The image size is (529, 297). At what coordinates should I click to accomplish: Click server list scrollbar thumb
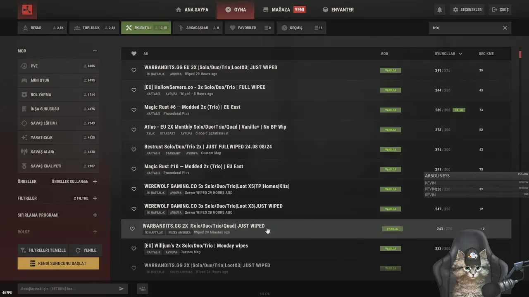click(x=520, y=54)
